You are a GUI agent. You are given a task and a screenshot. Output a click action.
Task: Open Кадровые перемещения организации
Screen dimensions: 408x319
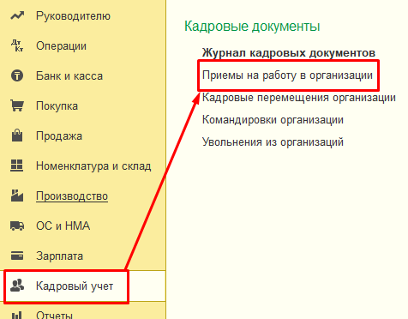click(x=299, y=98)
